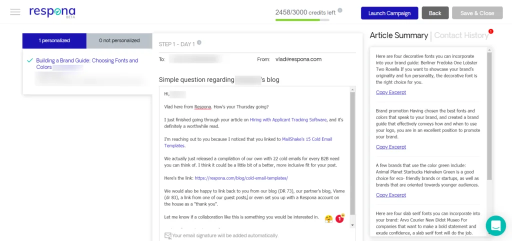
Task: Click the email body scroll-up arrow
Action: (x=352, y=89)
